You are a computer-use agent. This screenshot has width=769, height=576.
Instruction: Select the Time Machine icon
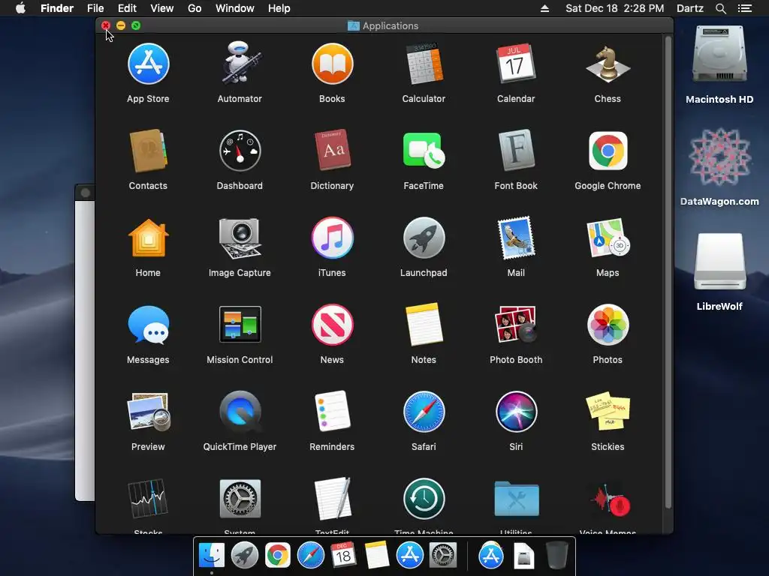click(424, 499)
